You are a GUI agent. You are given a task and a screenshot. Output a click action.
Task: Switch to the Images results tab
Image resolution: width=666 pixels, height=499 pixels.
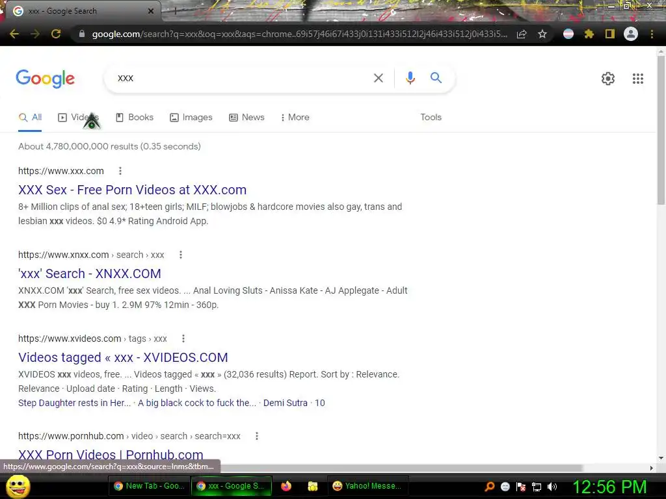pos(191,118)
